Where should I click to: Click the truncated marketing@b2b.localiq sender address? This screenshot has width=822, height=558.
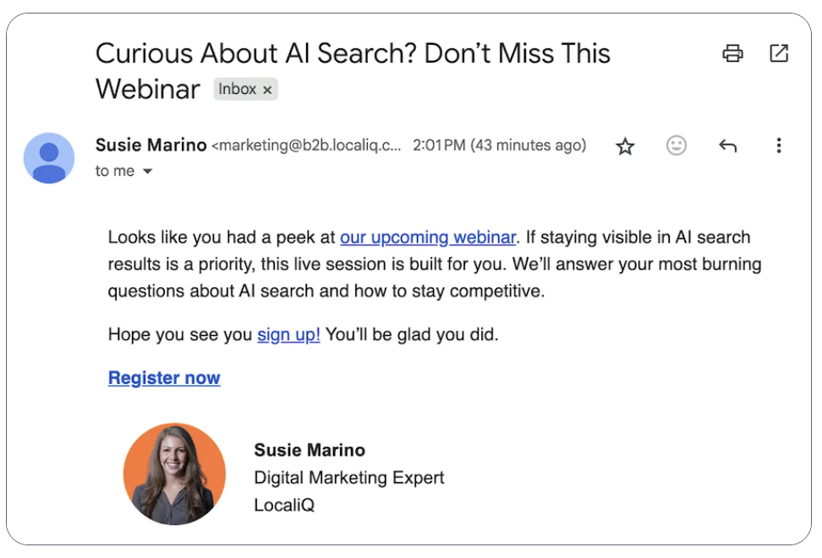point(306,145)
